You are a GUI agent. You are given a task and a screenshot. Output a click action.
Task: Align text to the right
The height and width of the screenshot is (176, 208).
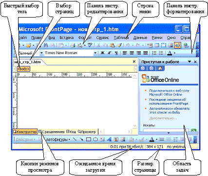pyautogui.click(x=138, y=53)
